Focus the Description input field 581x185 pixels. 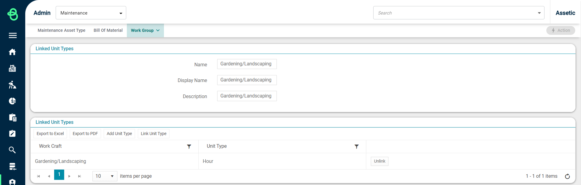[247, 96]
